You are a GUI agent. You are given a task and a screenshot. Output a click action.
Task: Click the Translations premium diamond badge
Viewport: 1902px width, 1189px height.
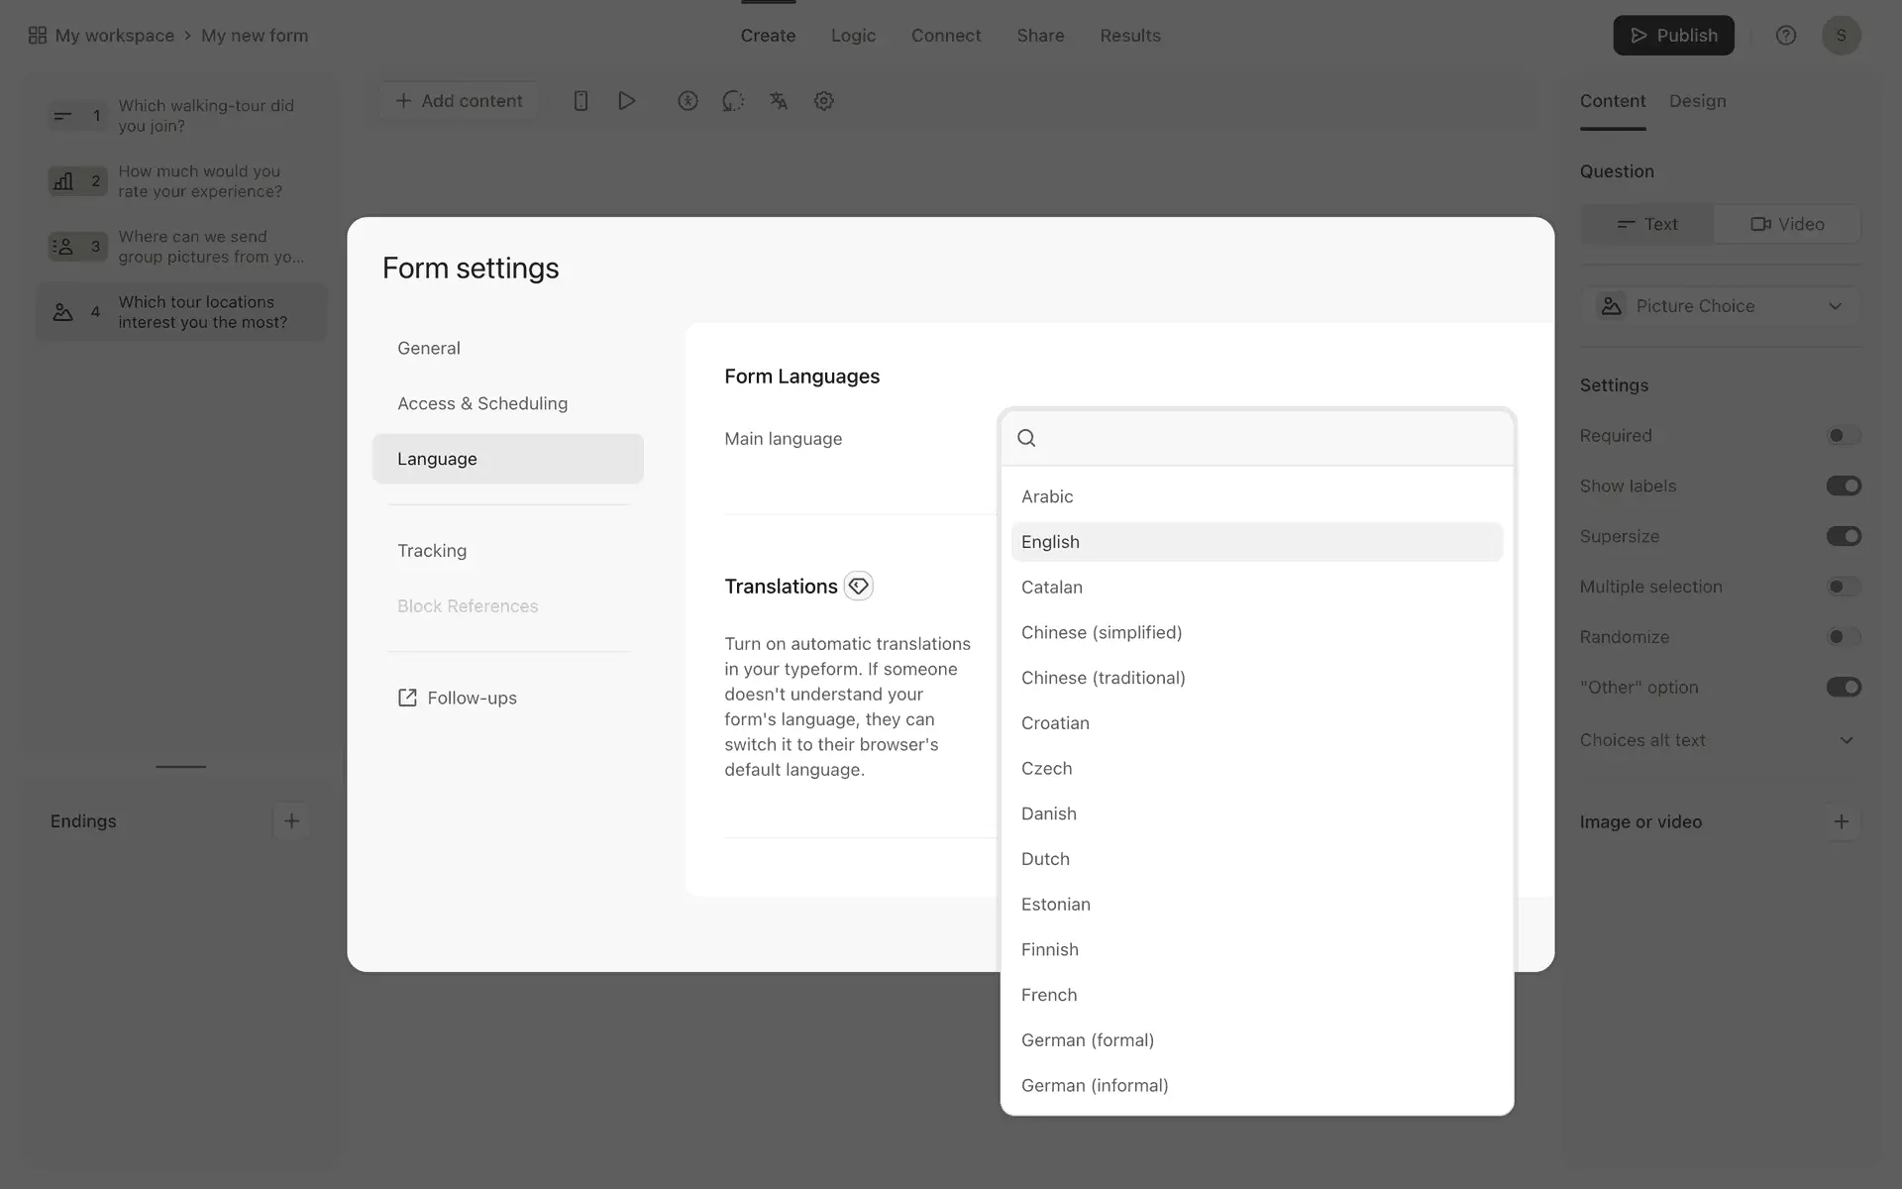click(x=858, y=586)
